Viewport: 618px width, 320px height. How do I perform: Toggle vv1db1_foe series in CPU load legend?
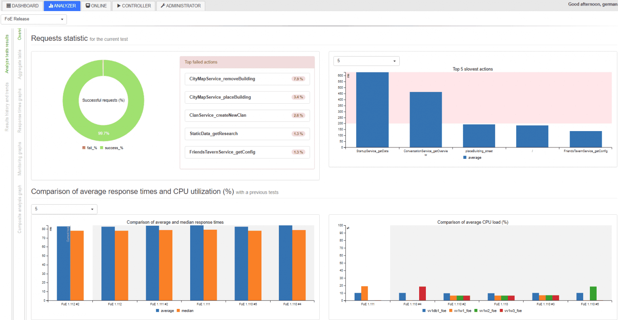434,311
